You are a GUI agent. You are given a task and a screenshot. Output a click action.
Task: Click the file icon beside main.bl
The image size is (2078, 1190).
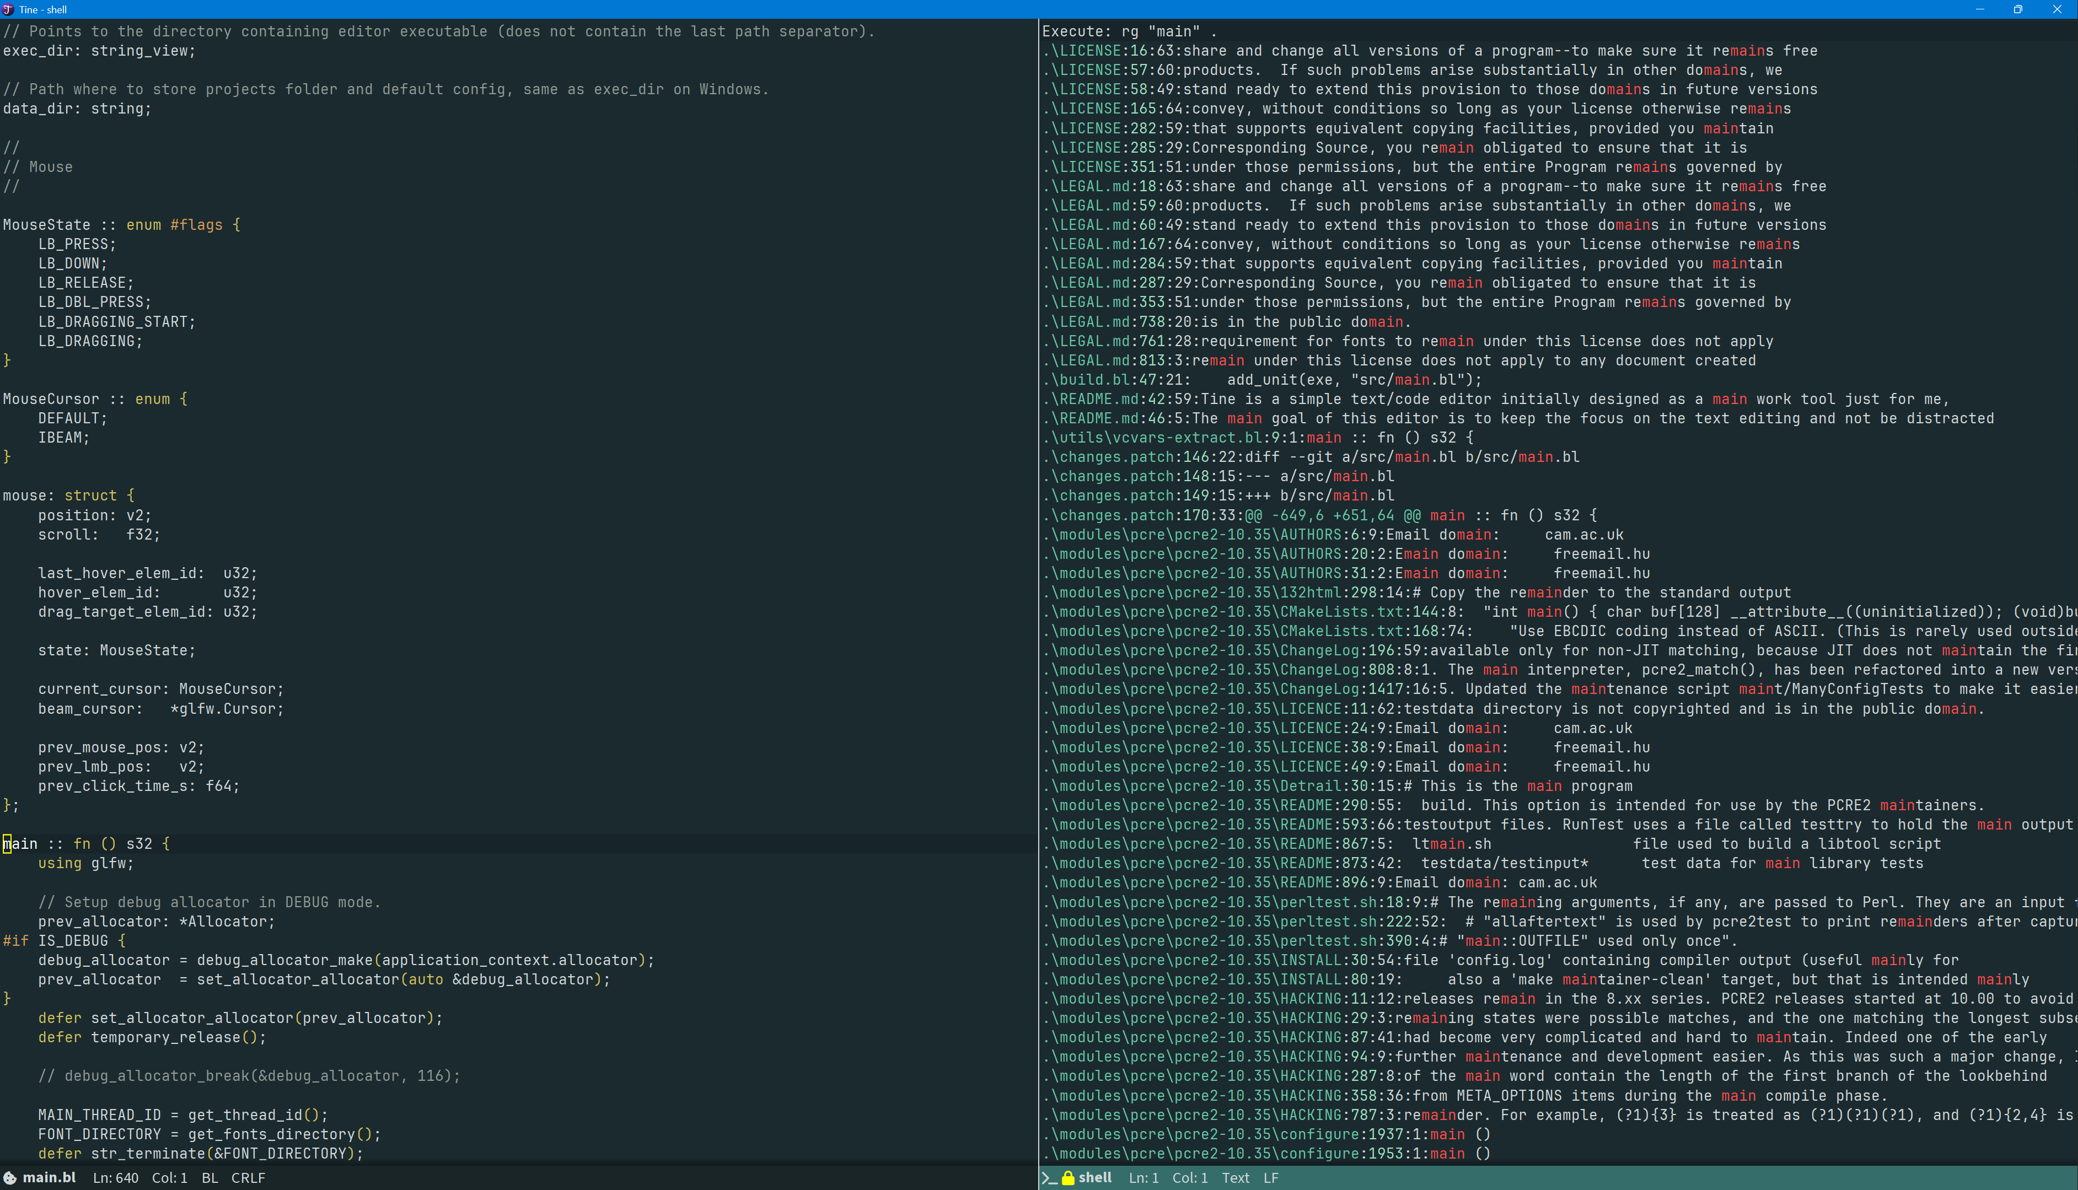click(10, 1178)
